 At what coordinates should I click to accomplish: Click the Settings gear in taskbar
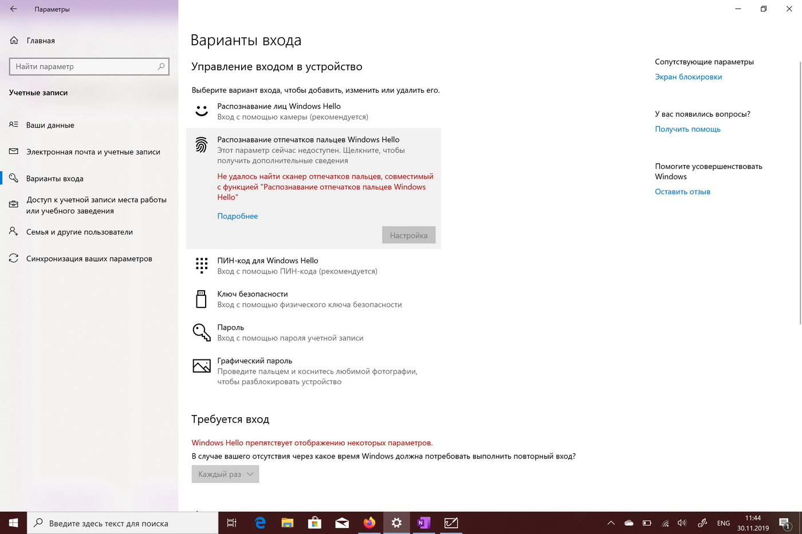click(396, 523)
